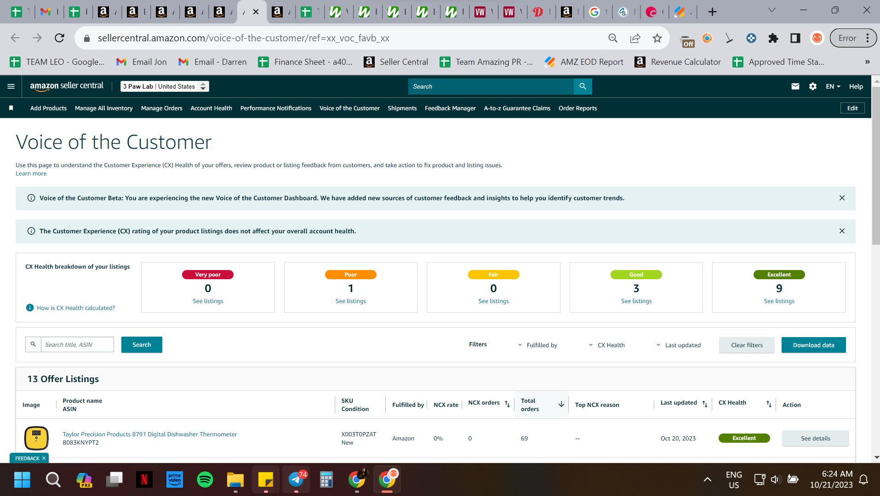Screen dimensions: 880x496
Task: Click the search magnifier button in header
Action: click(x=583, y=86)
